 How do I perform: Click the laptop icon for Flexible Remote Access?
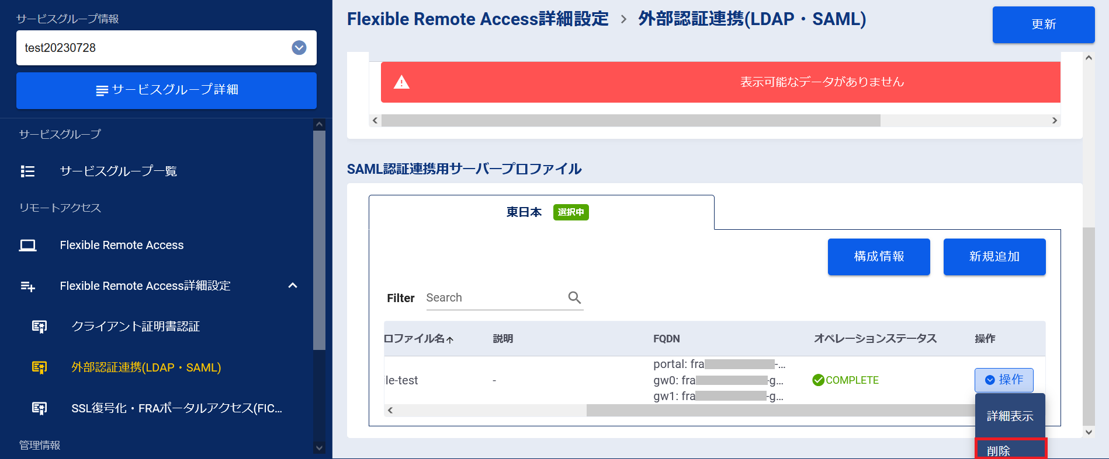pyautogui.click(x=27, y=246)
